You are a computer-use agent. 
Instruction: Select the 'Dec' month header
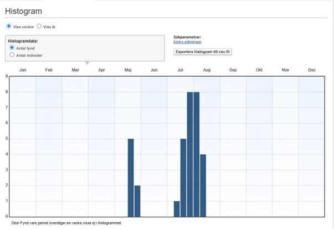[x=311, y=70]
